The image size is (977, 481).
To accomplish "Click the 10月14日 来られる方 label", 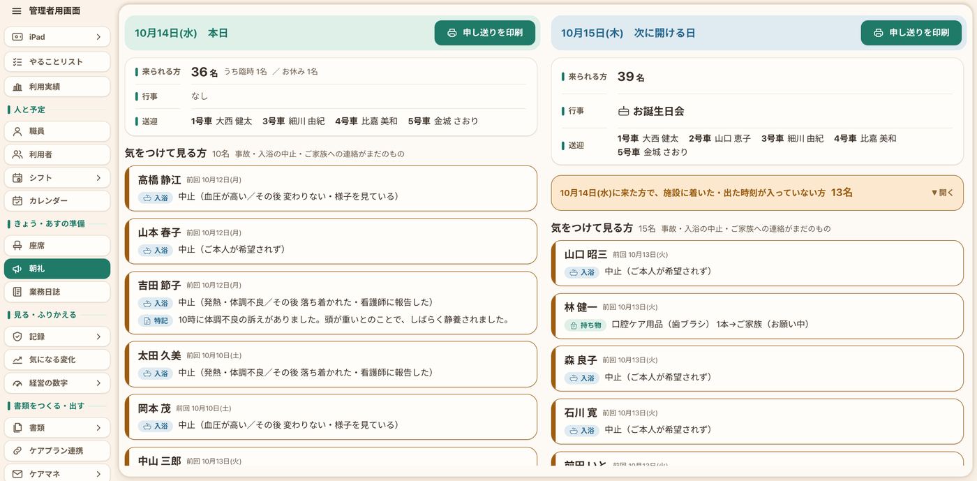I will pos(161,72).
